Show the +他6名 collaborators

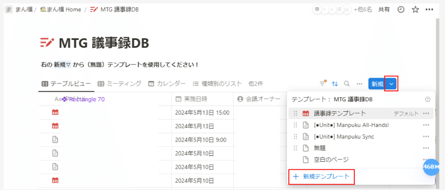point(363,9)
